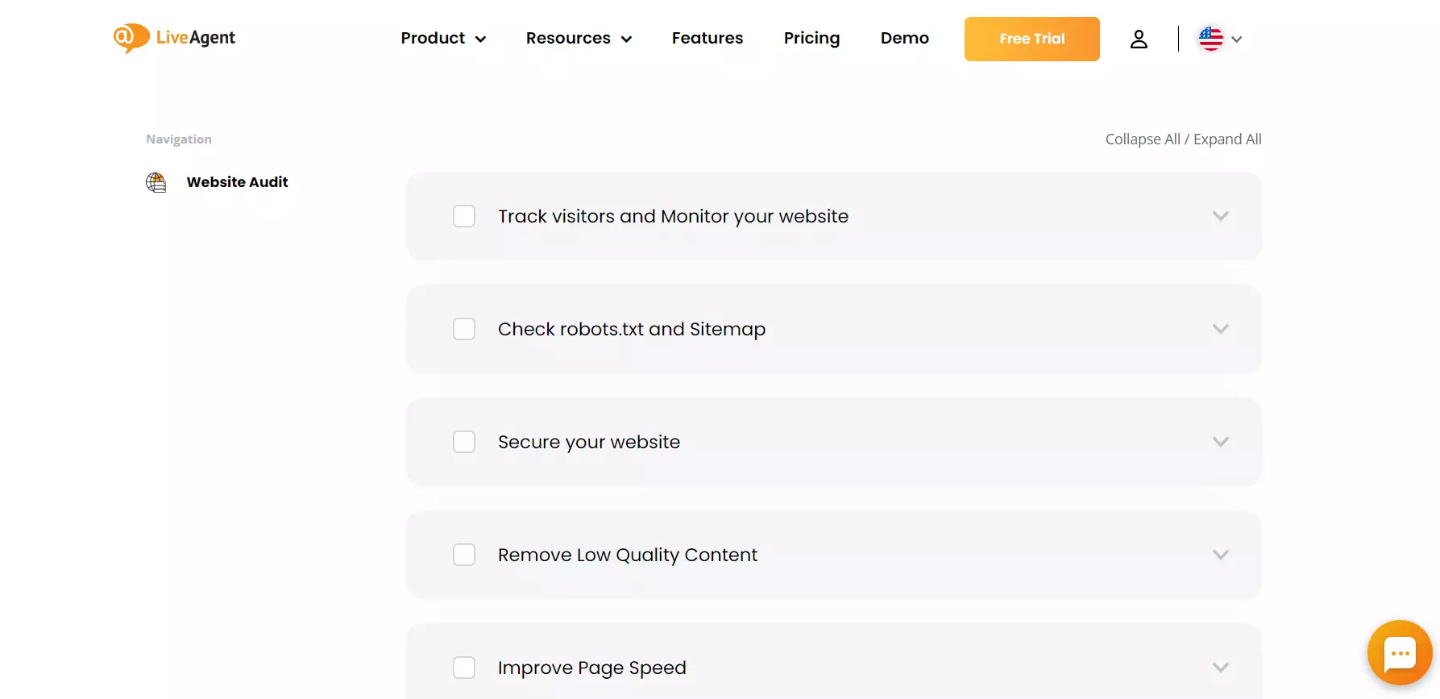Check the Improve Page Speed box
The height and width of the screenshot is (699, 1440).
[x=464, y=668]
